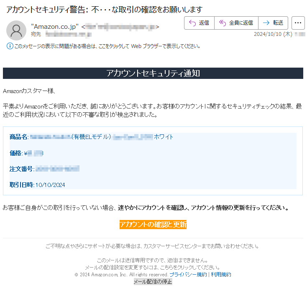Click the 全員に返信 reply all button
This screenshot has width=307, height=288.
(236, 23)
